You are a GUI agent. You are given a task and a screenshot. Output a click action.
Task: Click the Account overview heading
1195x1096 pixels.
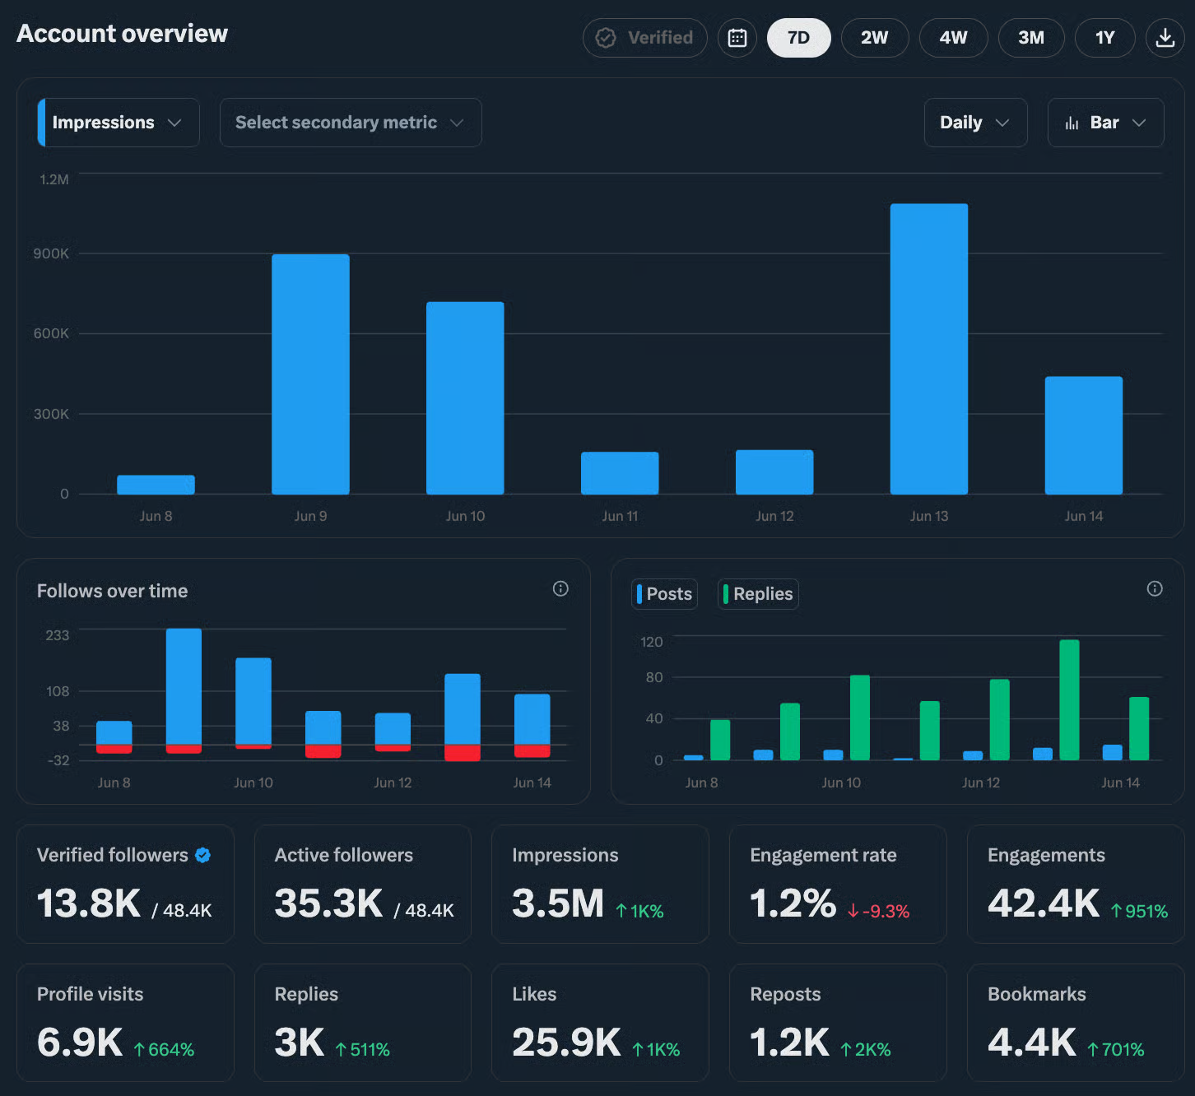point(122,34)
